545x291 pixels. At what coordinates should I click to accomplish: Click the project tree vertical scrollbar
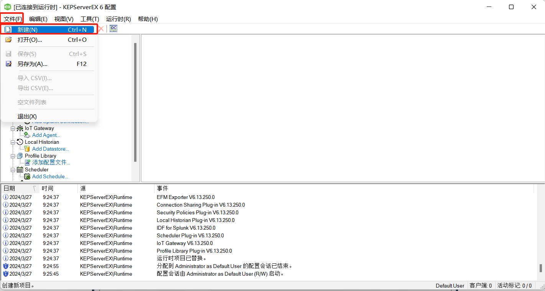135,102
